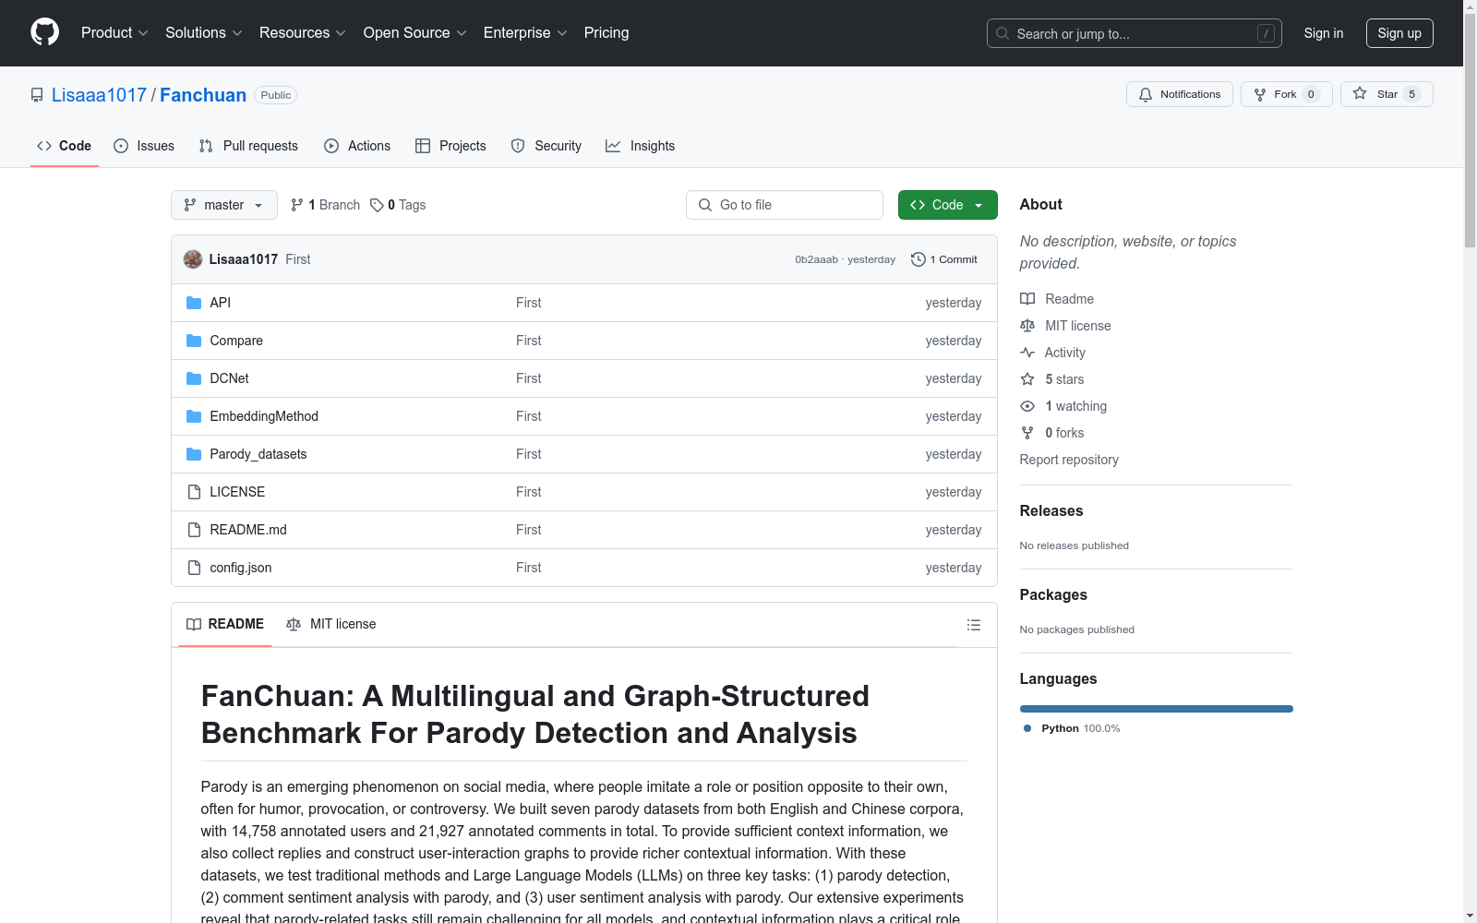Open the 0b2aaab commit hash link
The height and width of the screenshot is (923, 1477).
817,259
